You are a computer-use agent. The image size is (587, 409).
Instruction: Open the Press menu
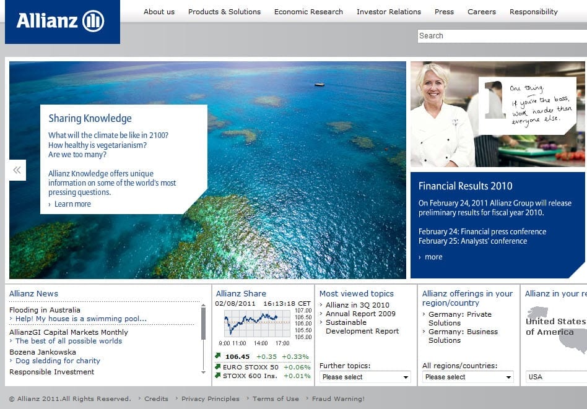click(x=444, y=12)
